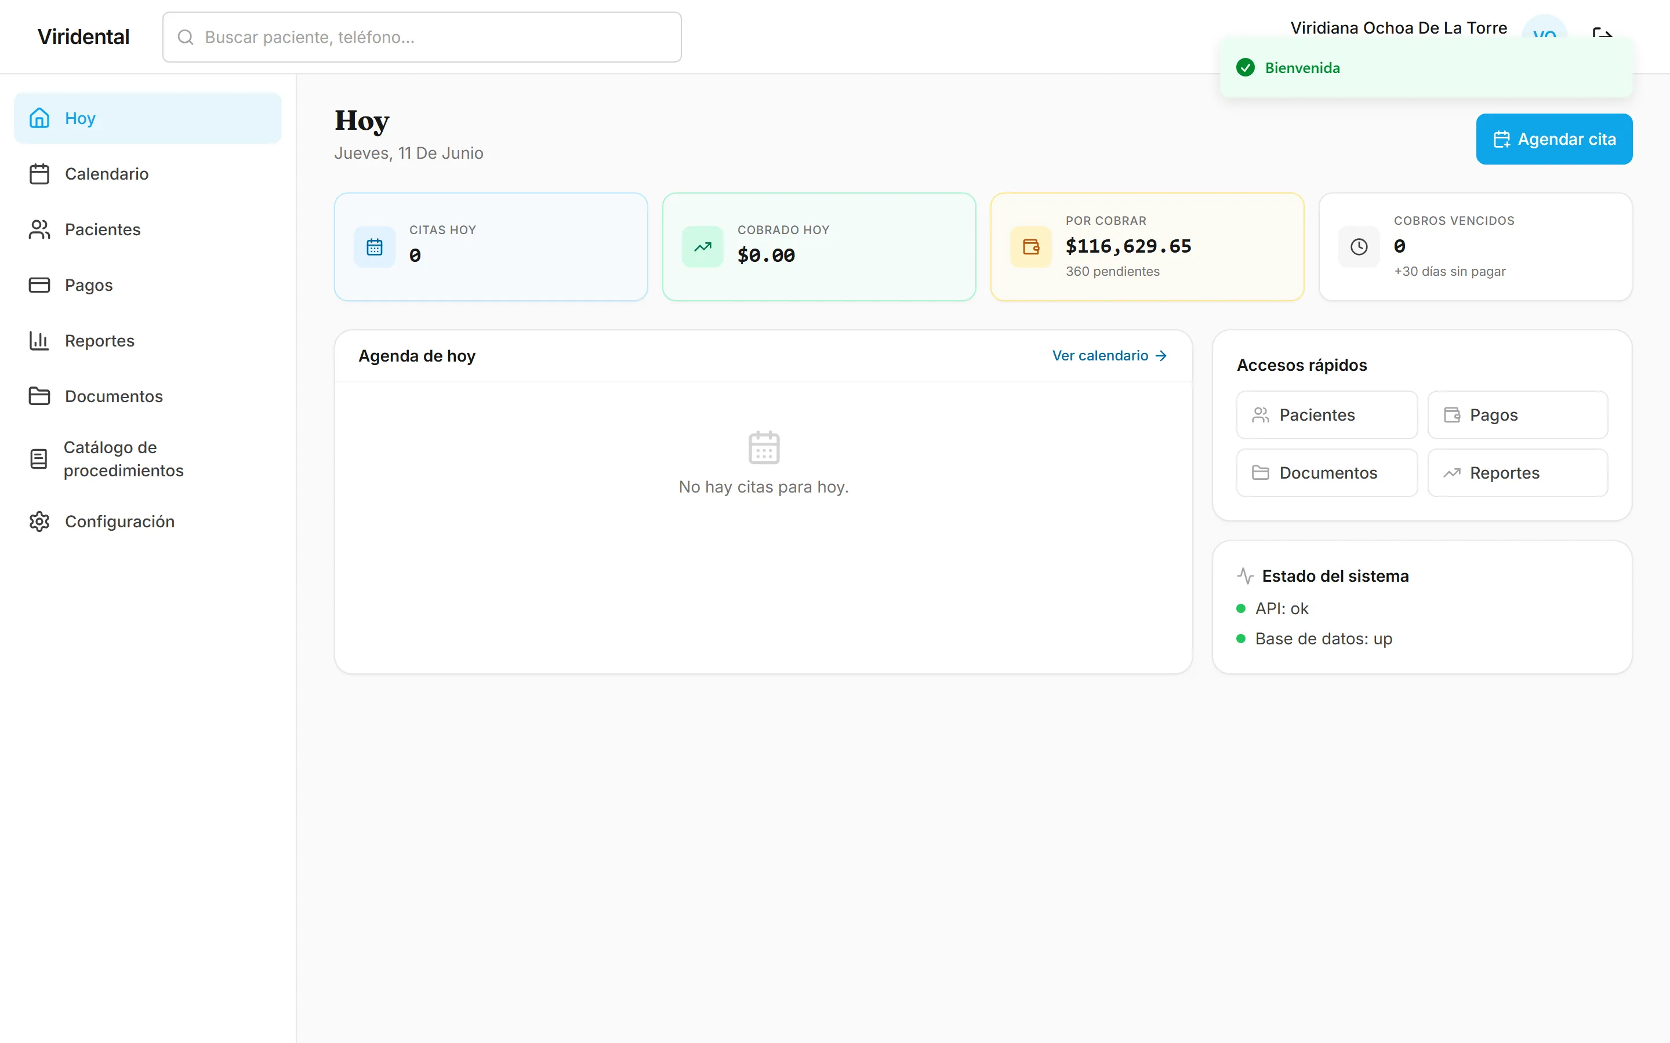Click the Pagos card icon in sidebar
Screen dimensions: 1670x1043
39,285
